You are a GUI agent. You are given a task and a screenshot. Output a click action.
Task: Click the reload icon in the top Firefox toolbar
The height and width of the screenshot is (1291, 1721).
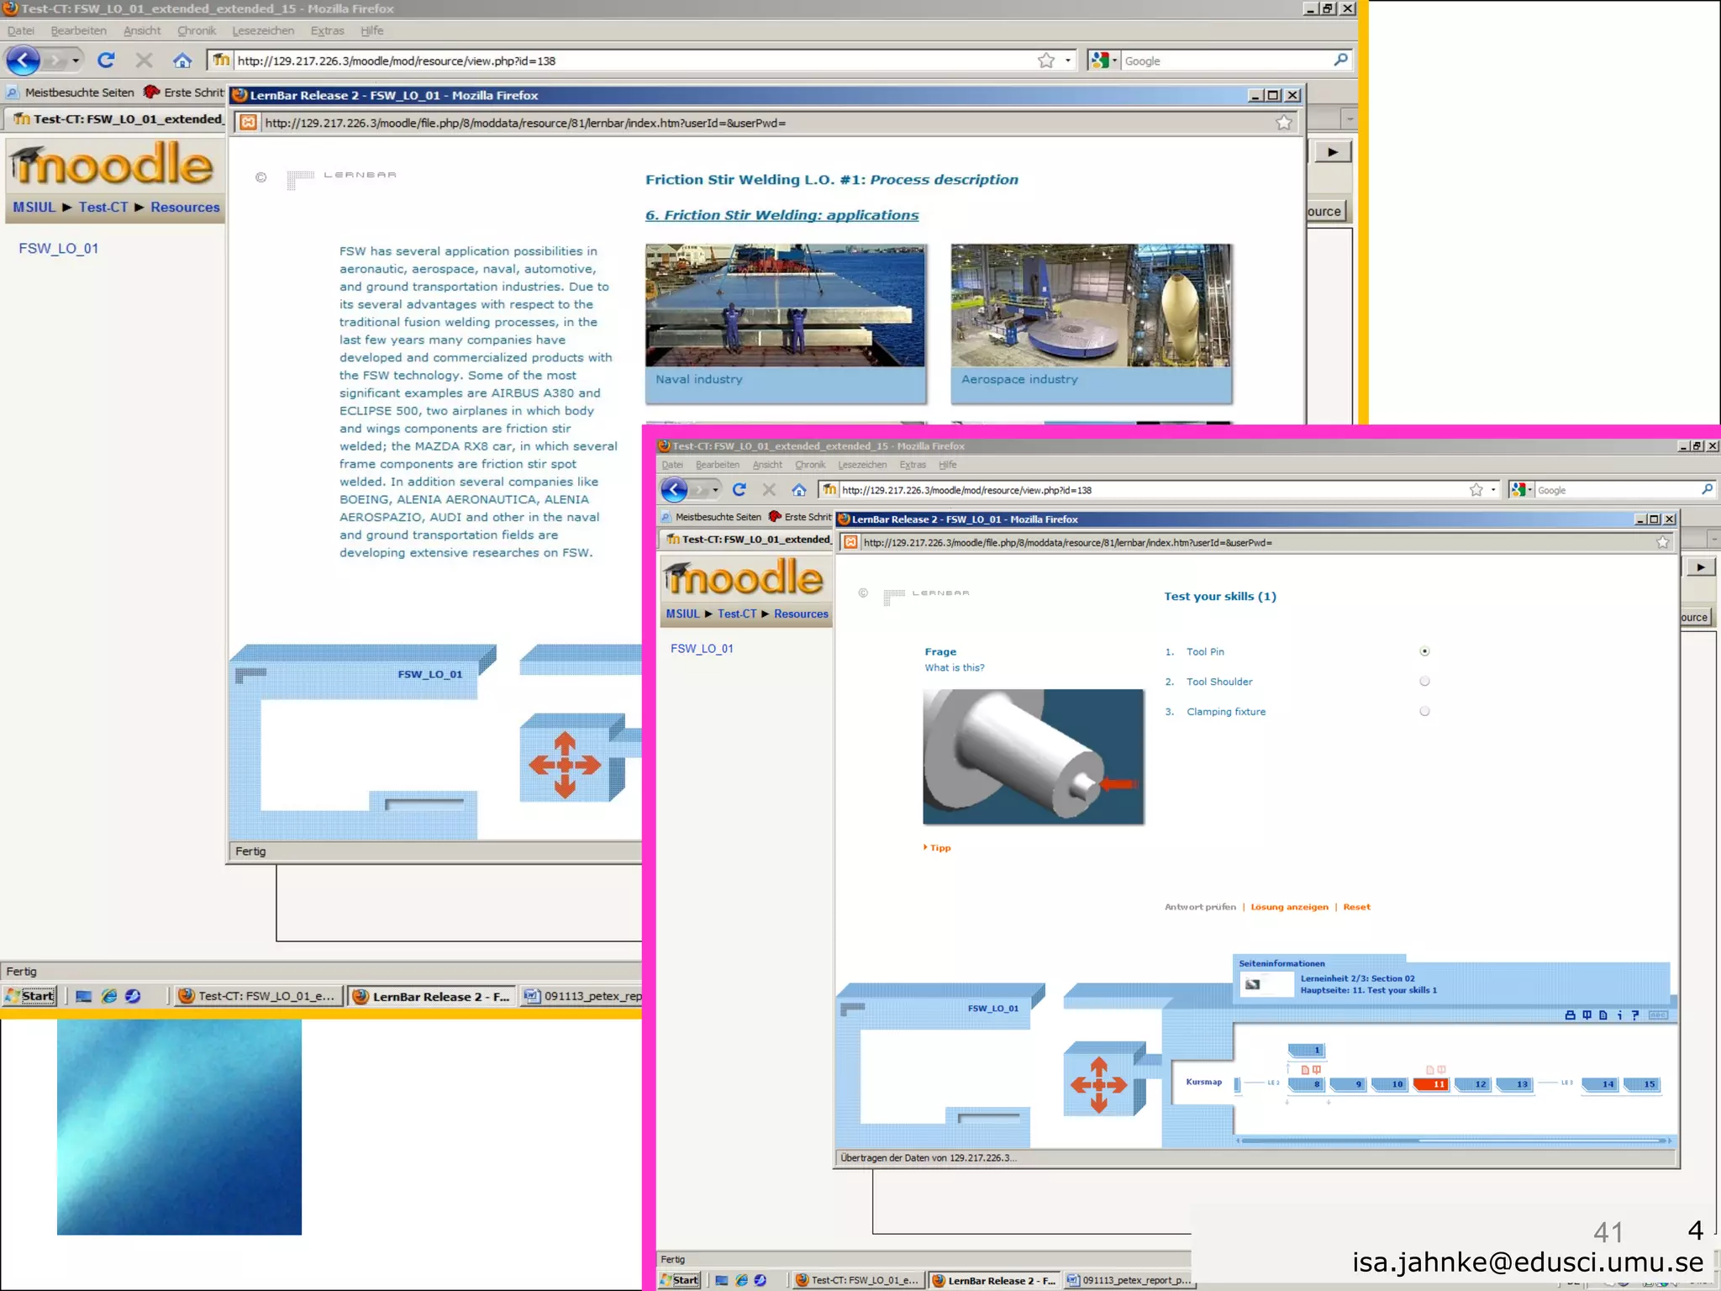[106, 61]
